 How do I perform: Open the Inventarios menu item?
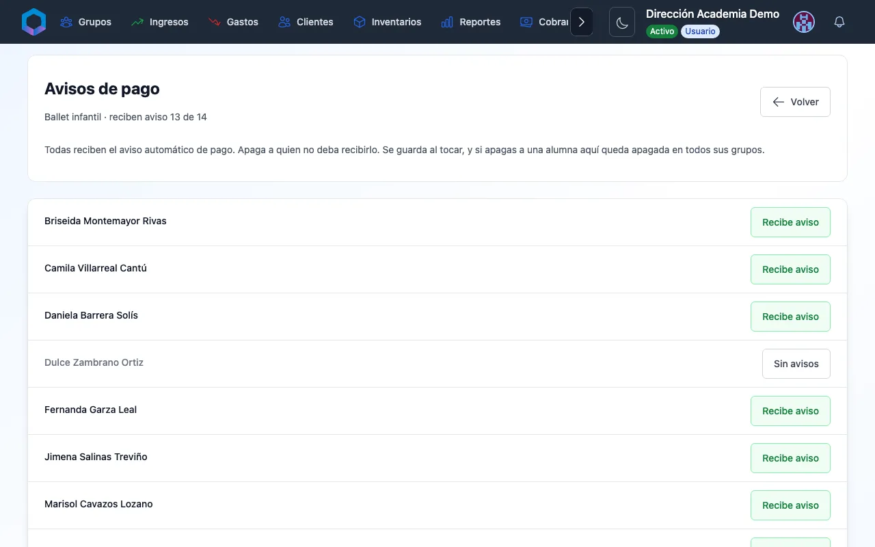388,22
